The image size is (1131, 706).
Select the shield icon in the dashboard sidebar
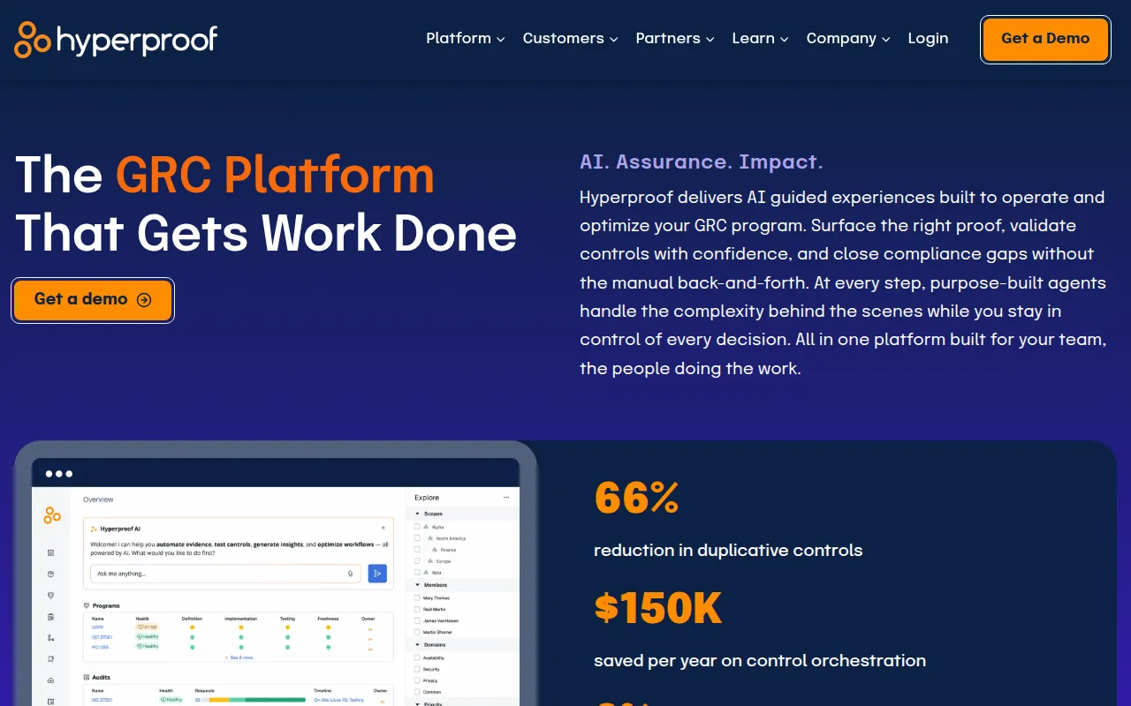pos(50,596)
